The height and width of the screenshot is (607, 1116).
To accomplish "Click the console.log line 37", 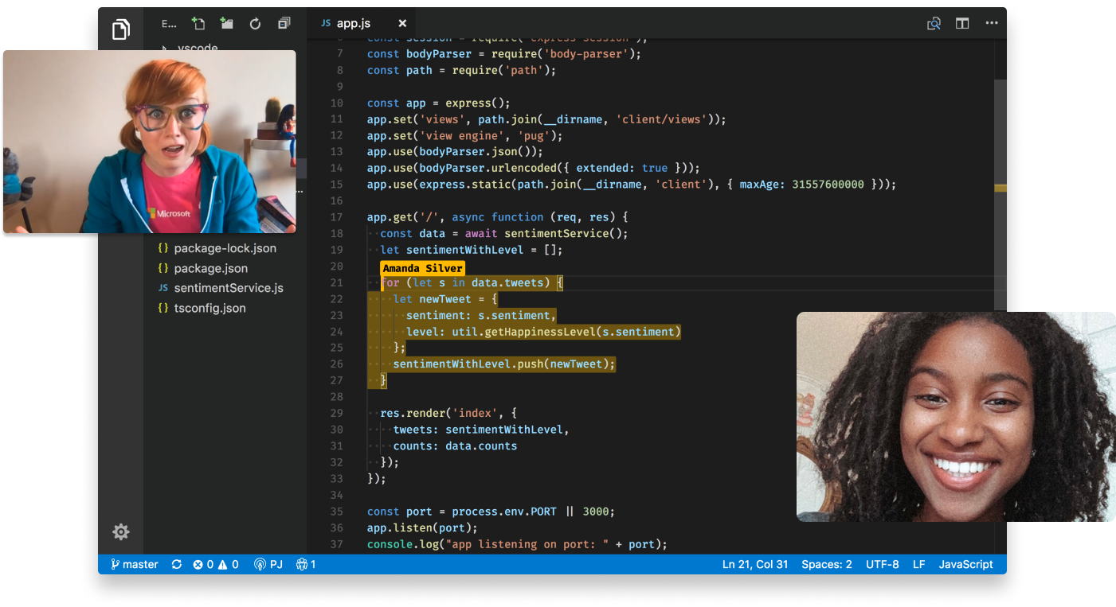I will click(517, 544).
